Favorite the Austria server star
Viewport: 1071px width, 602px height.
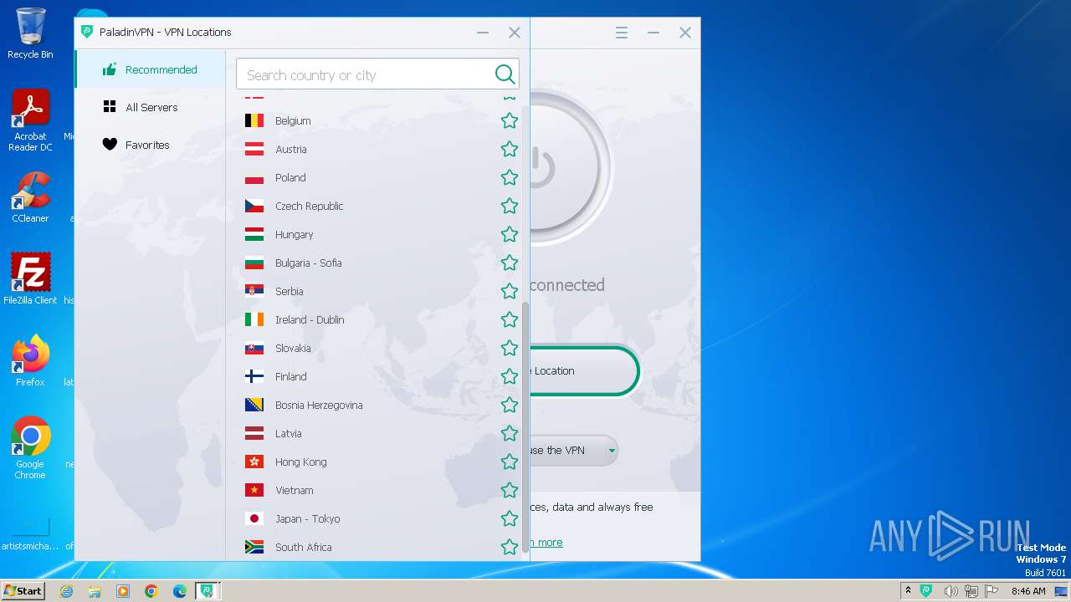(x=509, y=149)
